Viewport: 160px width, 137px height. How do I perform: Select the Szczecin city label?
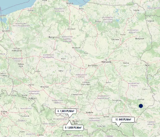point(6,31)
